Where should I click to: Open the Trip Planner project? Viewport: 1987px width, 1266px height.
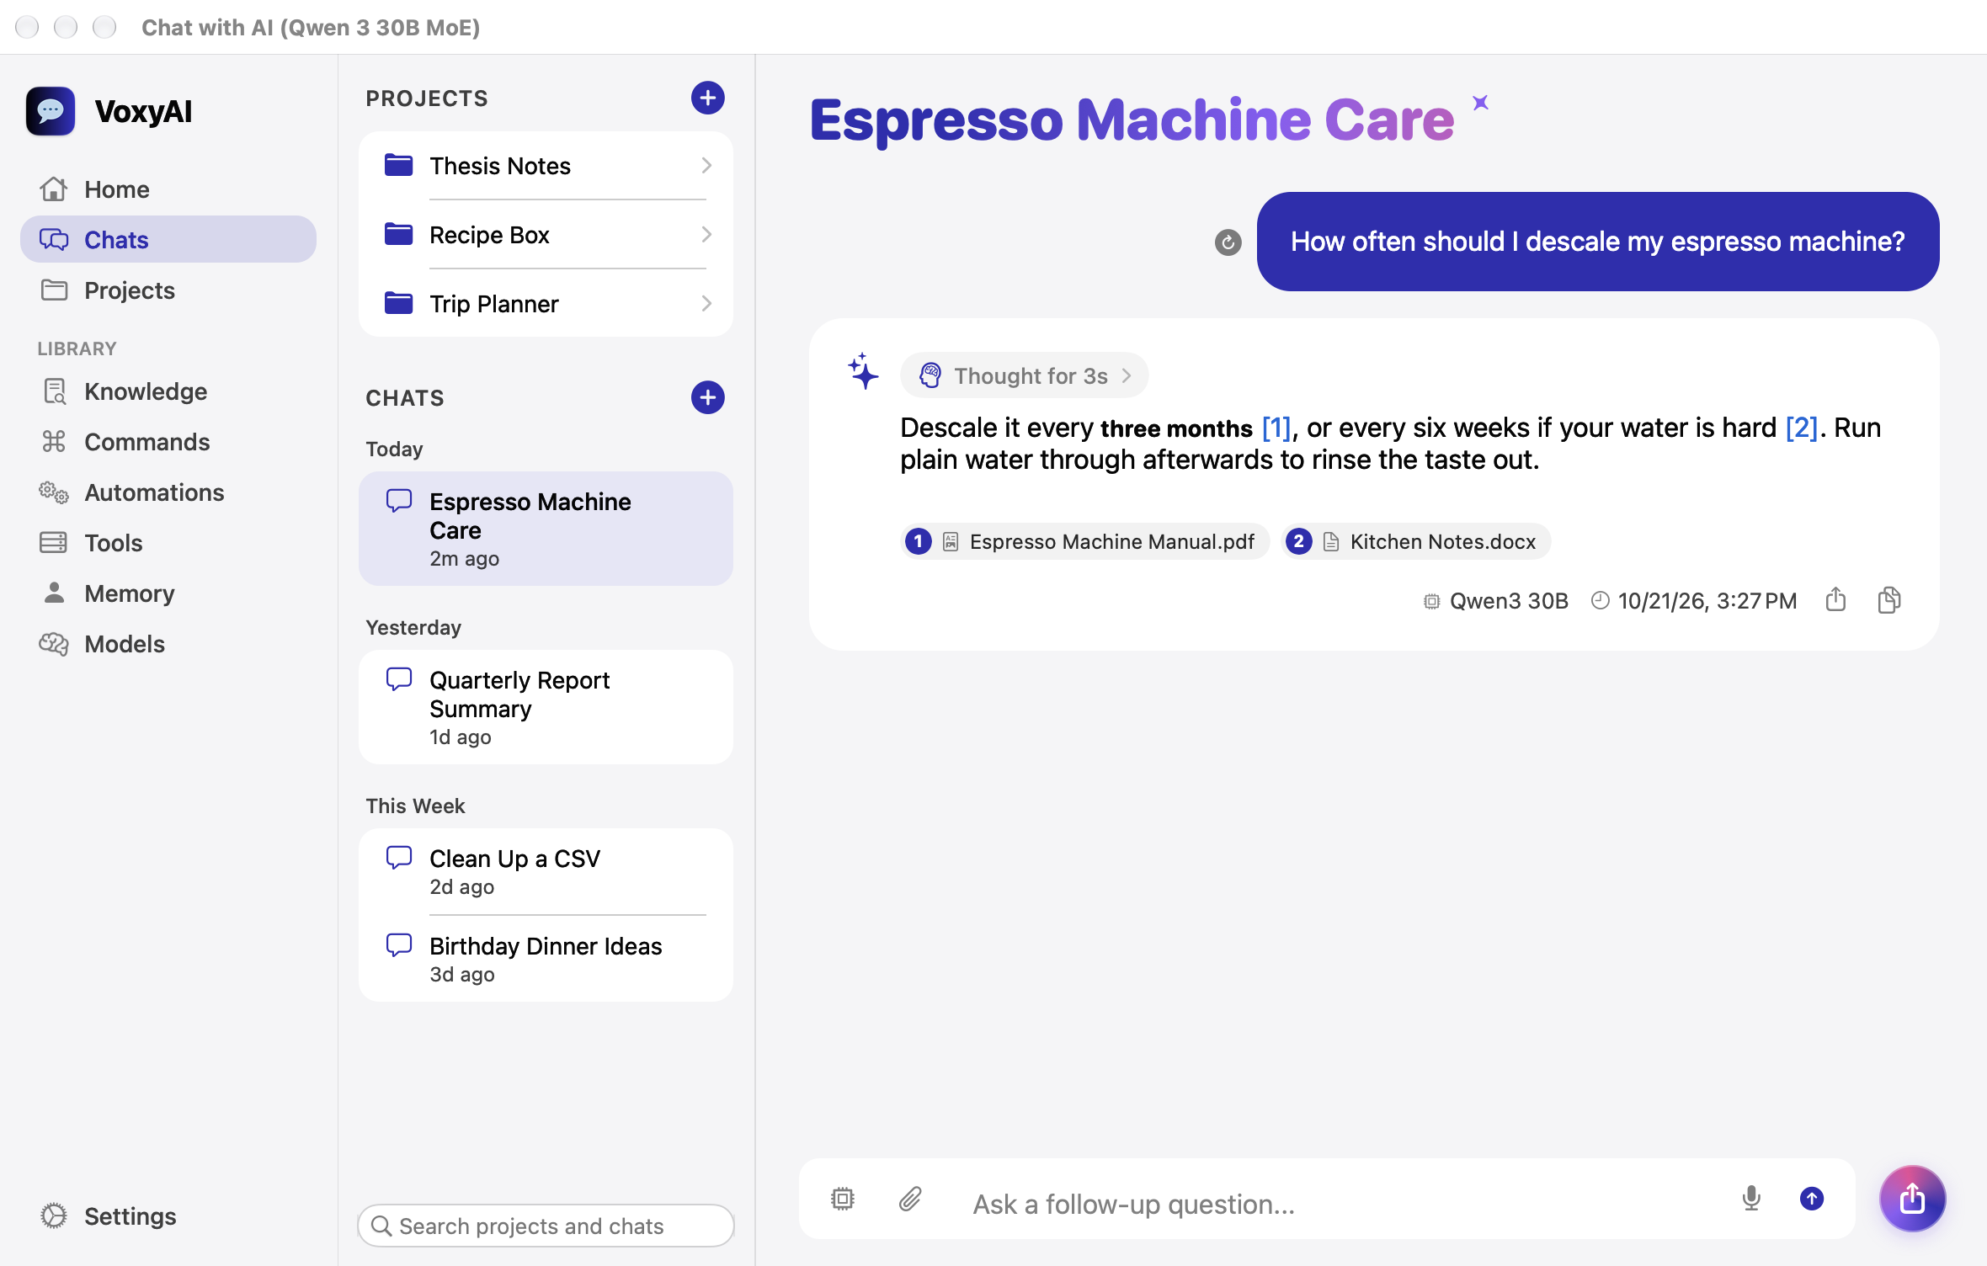click(546, 304)
